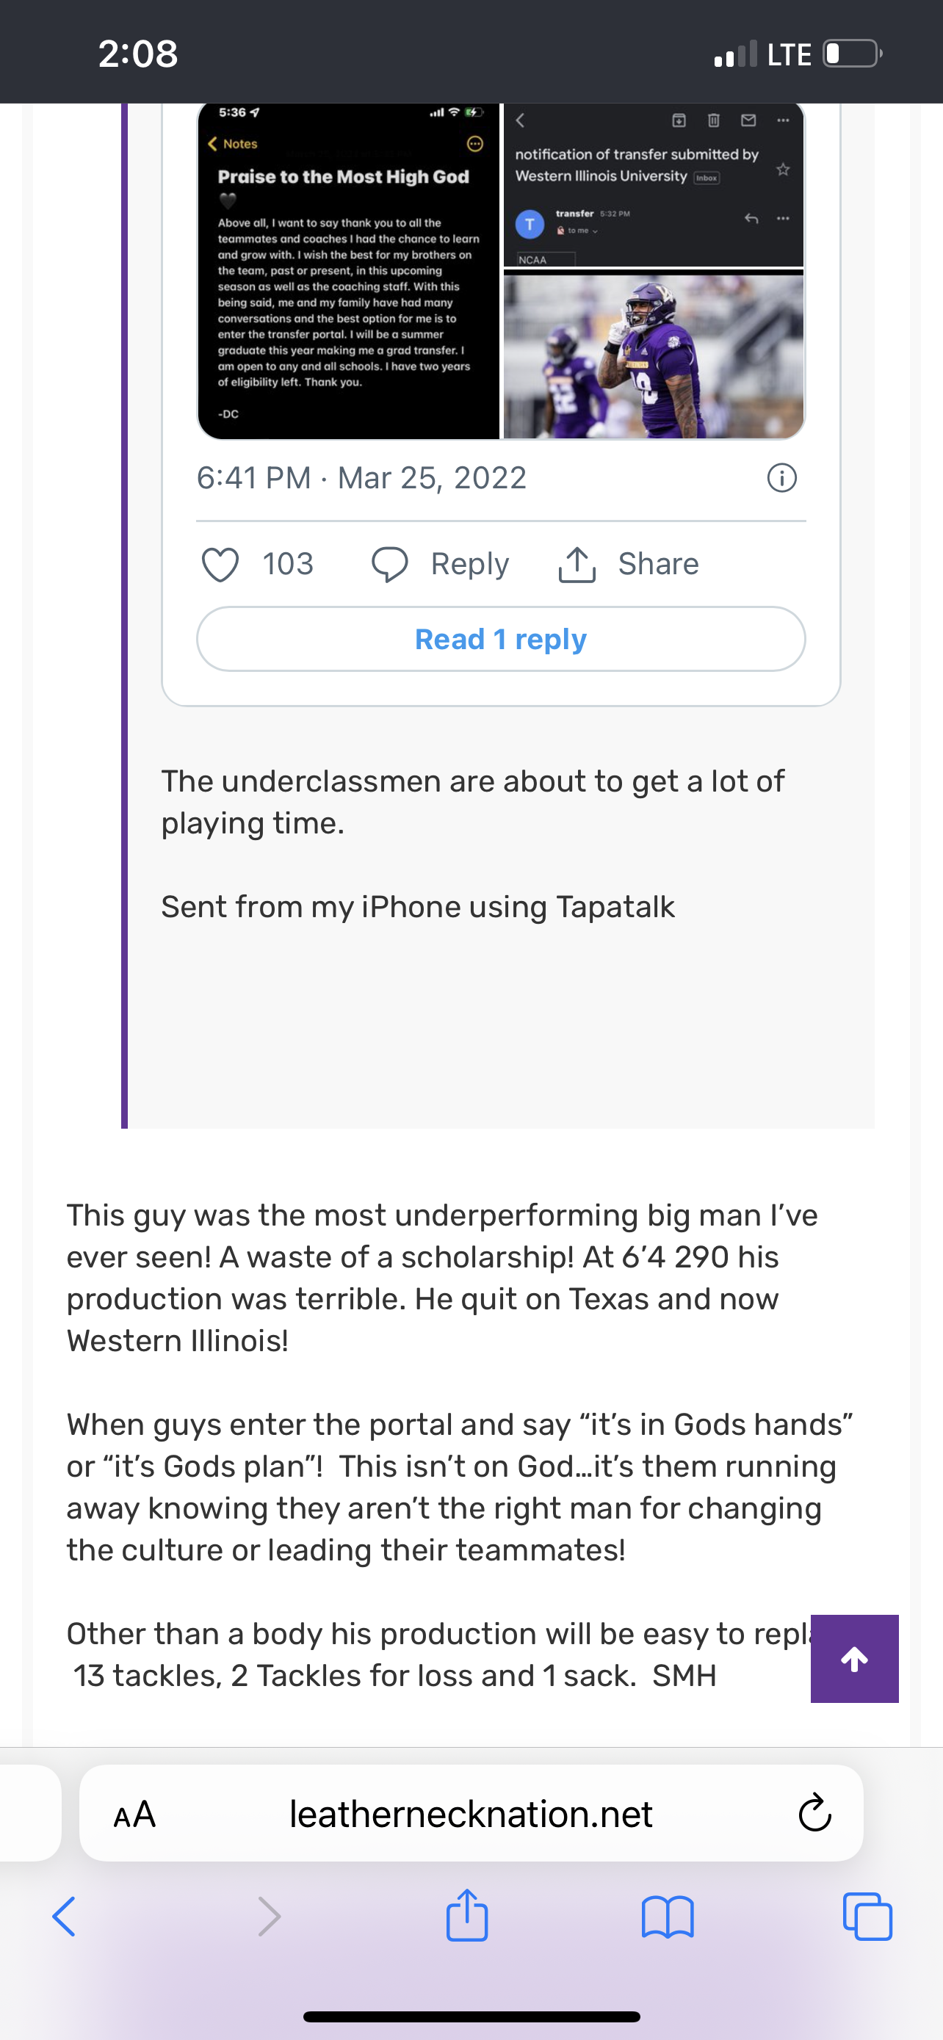Open Safari share sheet

tap(467, 1916)
